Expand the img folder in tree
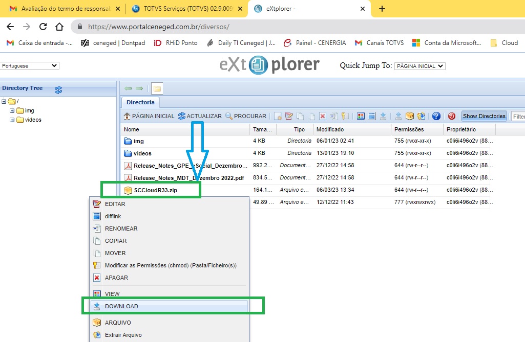 coord(12,110)
